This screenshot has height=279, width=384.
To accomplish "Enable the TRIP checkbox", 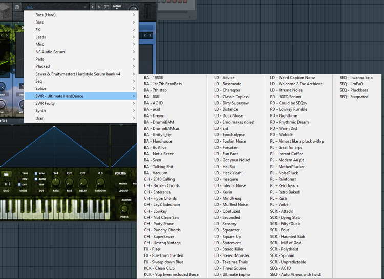I will tap(36, 184).
